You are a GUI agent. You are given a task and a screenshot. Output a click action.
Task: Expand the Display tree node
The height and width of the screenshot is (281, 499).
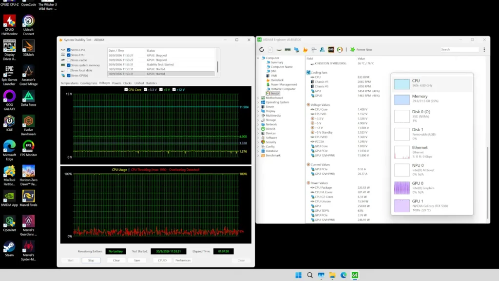coord(258,111)
